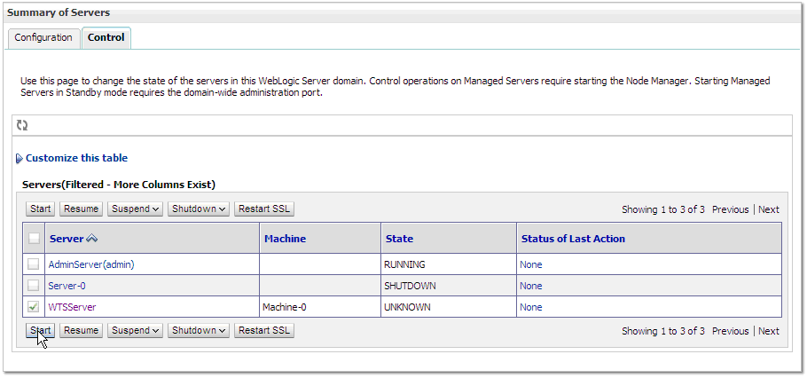Screen dimensions: 807x378
Task: Sort by the Server column arrow icon
Action: 91,239
